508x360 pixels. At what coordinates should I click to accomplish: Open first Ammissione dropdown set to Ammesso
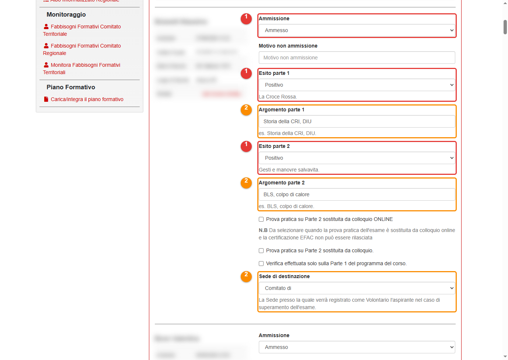357,30
